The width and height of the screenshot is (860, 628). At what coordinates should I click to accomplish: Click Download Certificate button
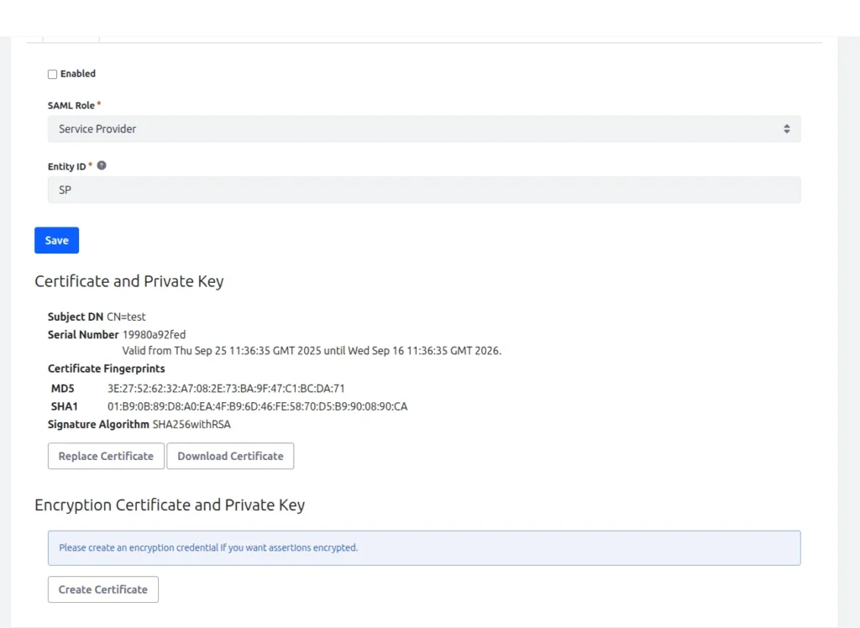pos(230,456)
